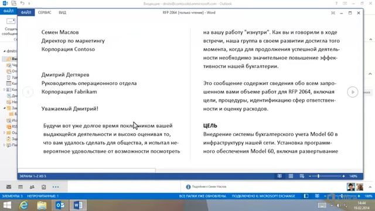Click the volume icon in system tray
375x211 pixels.
(338, 206)
